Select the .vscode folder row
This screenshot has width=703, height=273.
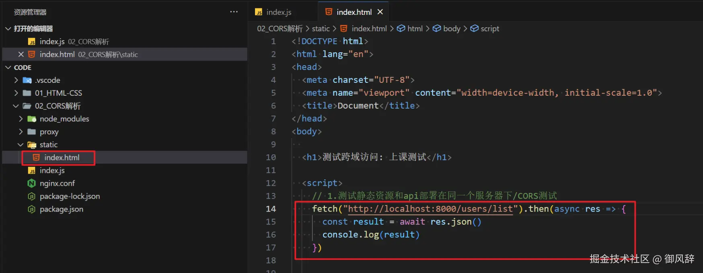click(125, 80)
